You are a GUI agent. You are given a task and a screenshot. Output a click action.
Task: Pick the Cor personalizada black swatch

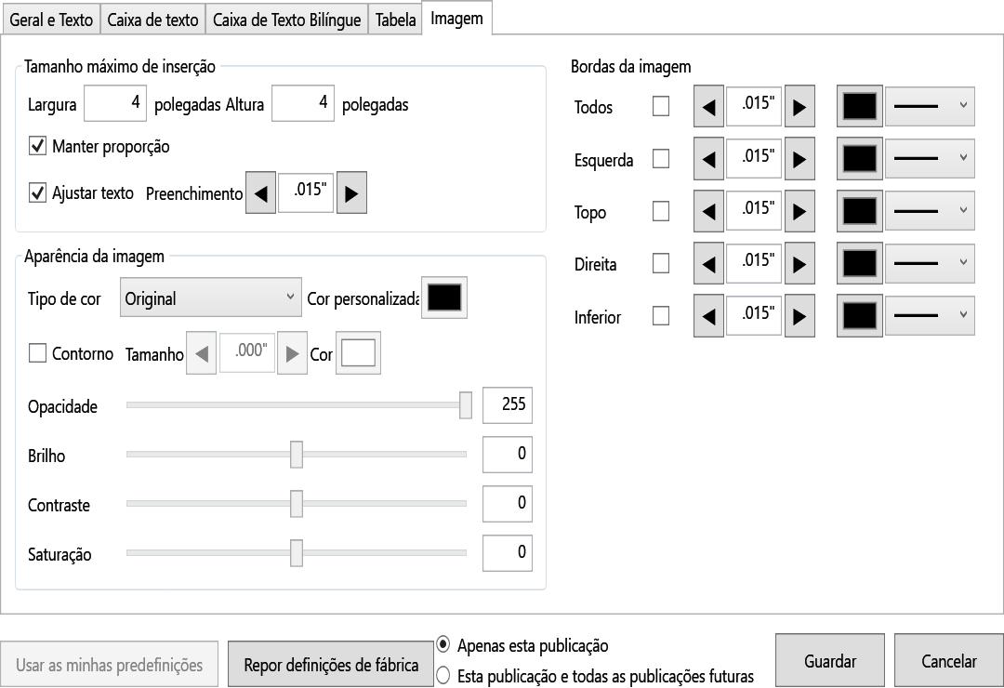[444, 298]
